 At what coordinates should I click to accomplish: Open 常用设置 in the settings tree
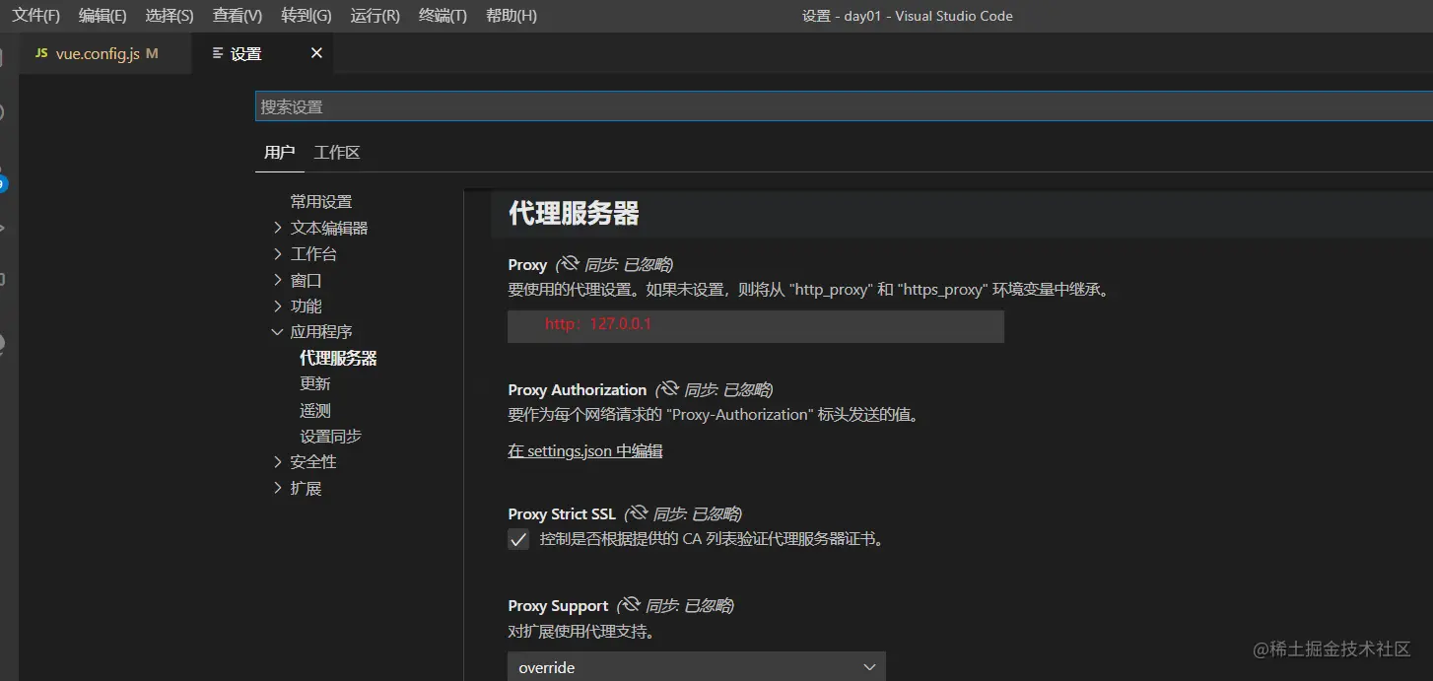click(321, 202)
